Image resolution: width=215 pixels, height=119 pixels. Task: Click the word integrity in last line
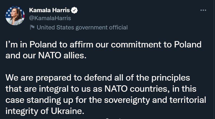[22, 111]
